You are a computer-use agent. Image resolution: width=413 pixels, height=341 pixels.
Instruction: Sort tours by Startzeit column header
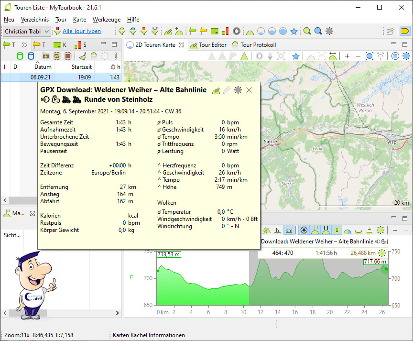(x=81, y=67)
